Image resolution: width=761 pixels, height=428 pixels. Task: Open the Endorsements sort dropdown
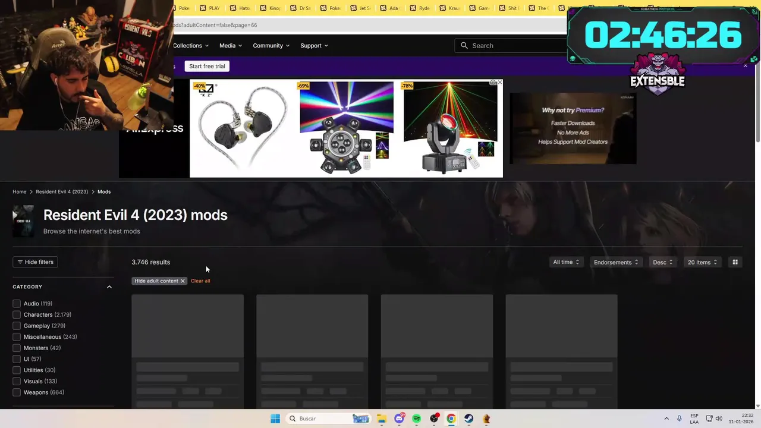tap(616, 262)
